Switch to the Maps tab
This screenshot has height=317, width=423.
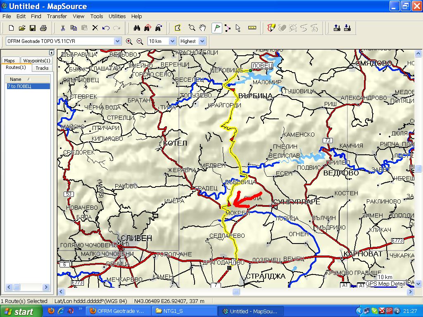(10, 61)
